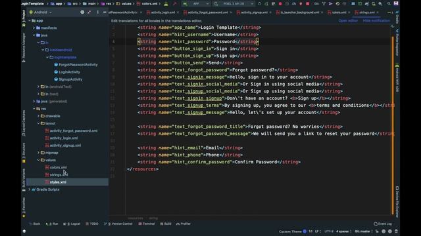Open Project panel options kebab menu
This screenshot has width=421, height=236.
[98, 12]
